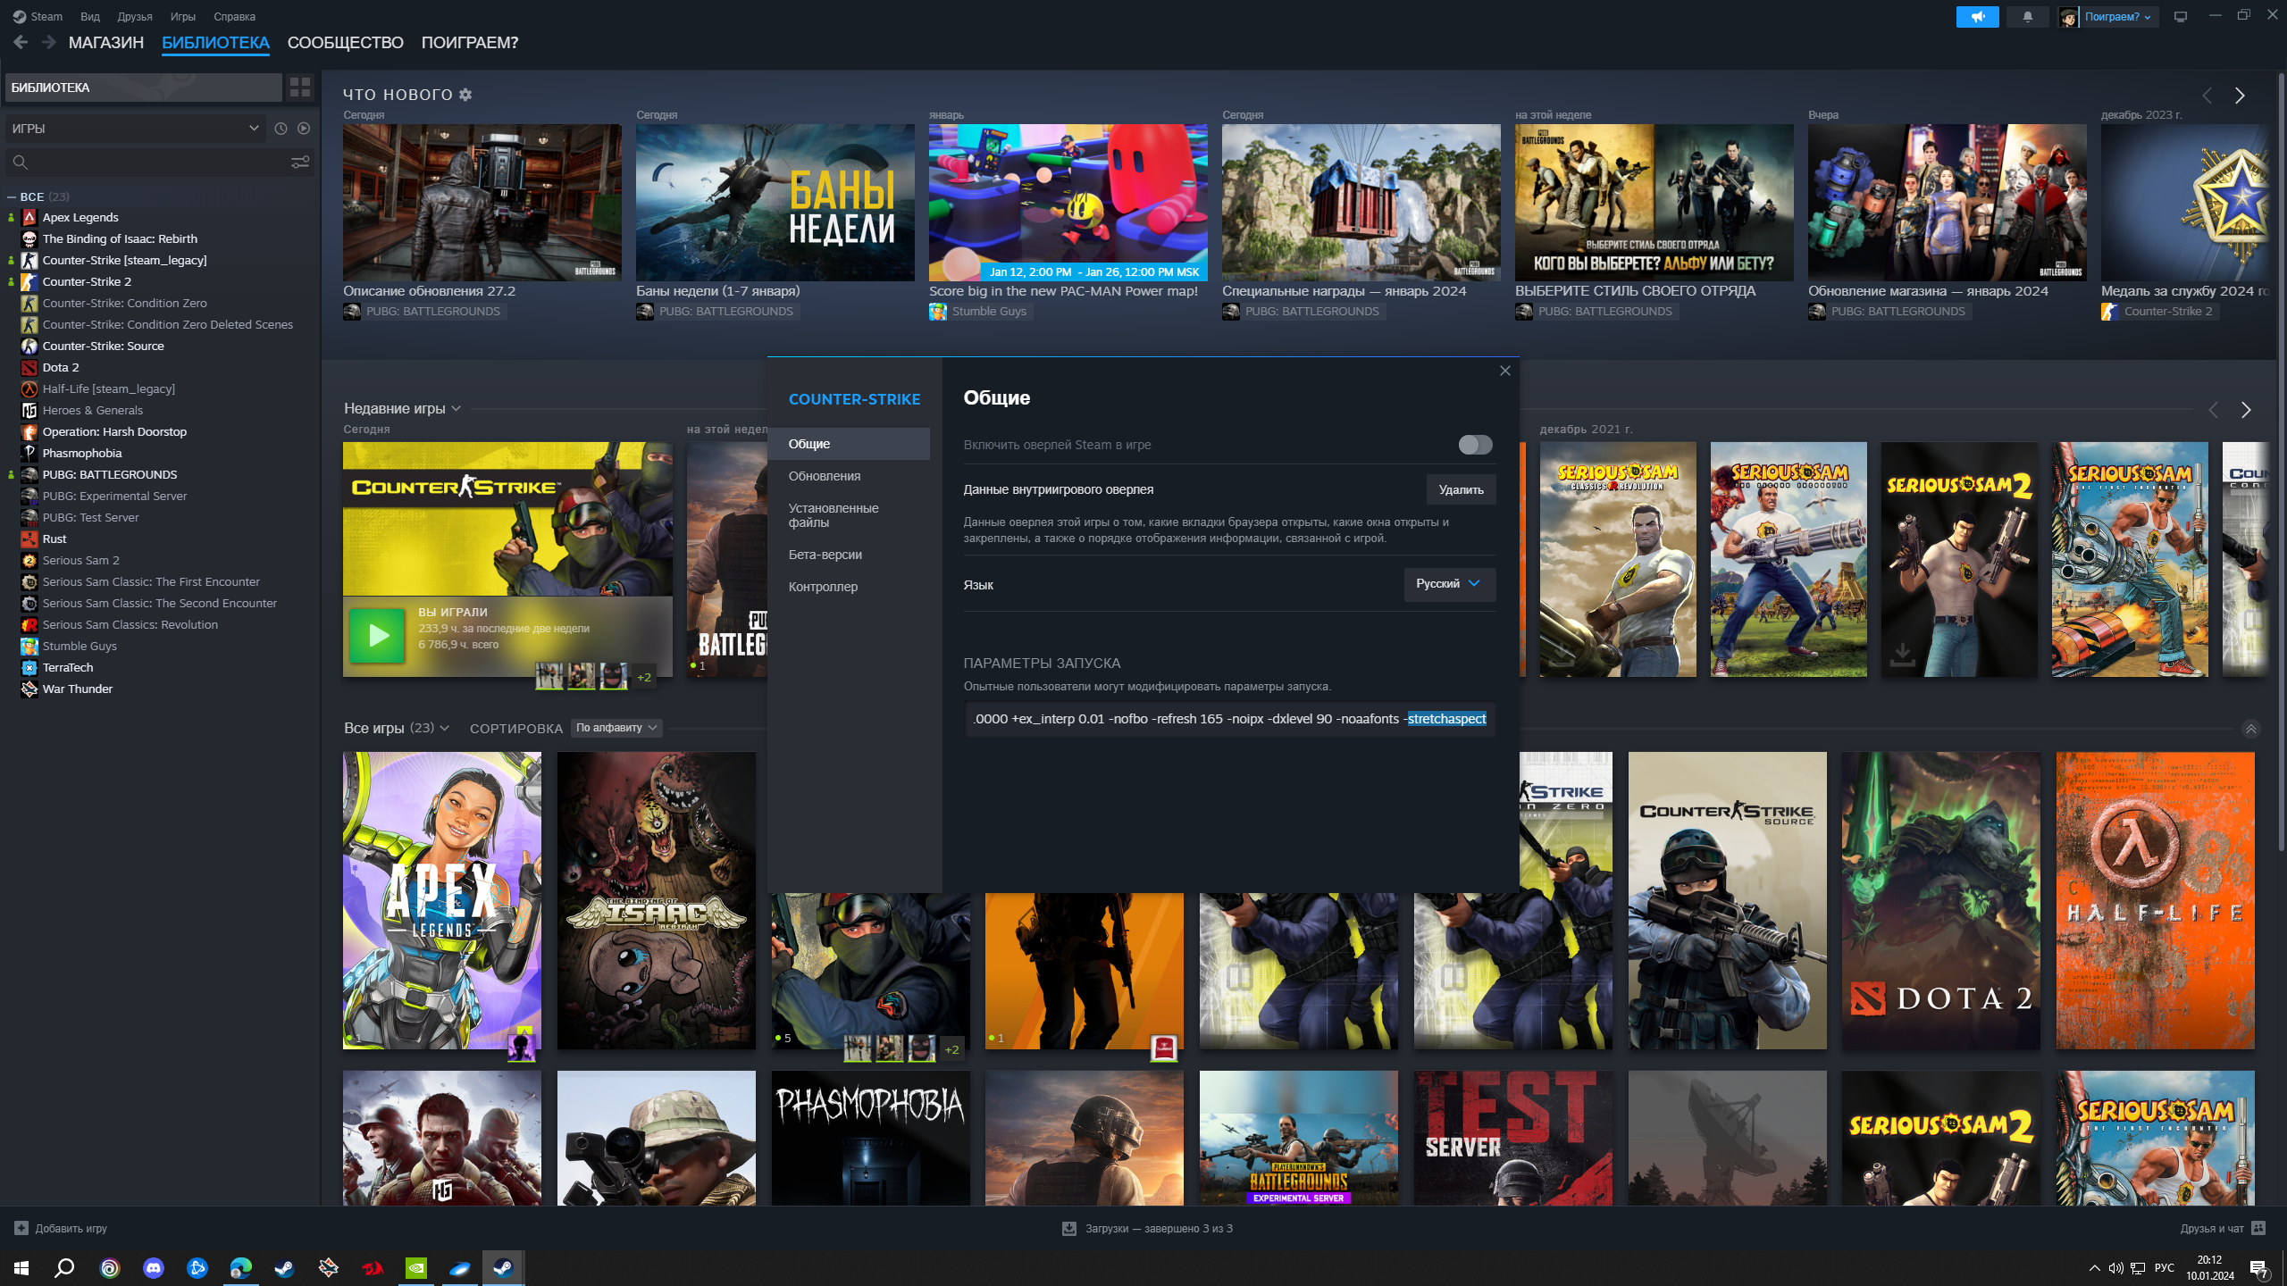Image resolution: width=2287 pixels, height=1286 pixels.
Task: Click Add game plus icon
Action: (x=21, y=1228)
